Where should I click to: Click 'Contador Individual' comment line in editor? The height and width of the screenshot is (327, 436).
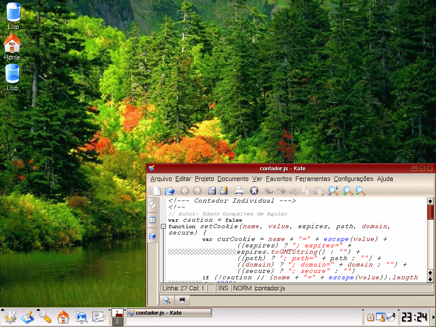coord(232,201)
